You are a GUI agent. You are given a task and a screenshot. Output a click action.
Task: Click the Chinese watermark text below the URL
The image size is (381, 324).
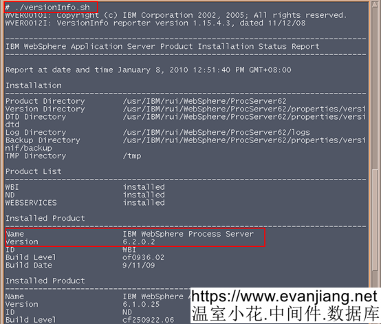tap(285, 314)
